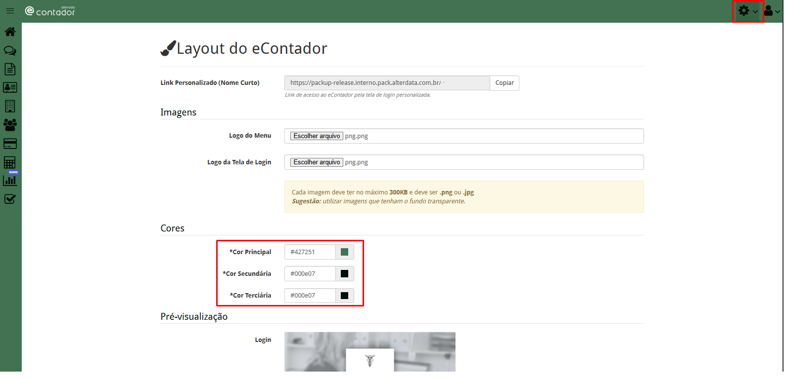The image size is (785, 378).
Task: Open the bar chart icon marked Novo
Action: 10,180
